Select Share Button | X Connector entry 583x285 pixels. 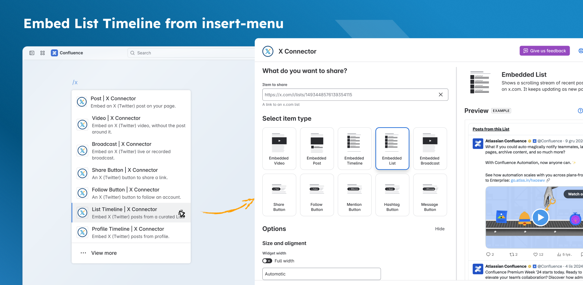(x=131, y=174)
